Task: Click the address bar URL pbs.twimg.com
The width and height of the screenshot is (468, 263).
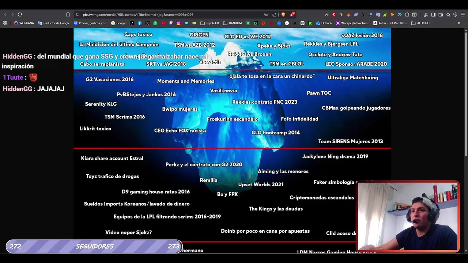Action: click(138, 15)
